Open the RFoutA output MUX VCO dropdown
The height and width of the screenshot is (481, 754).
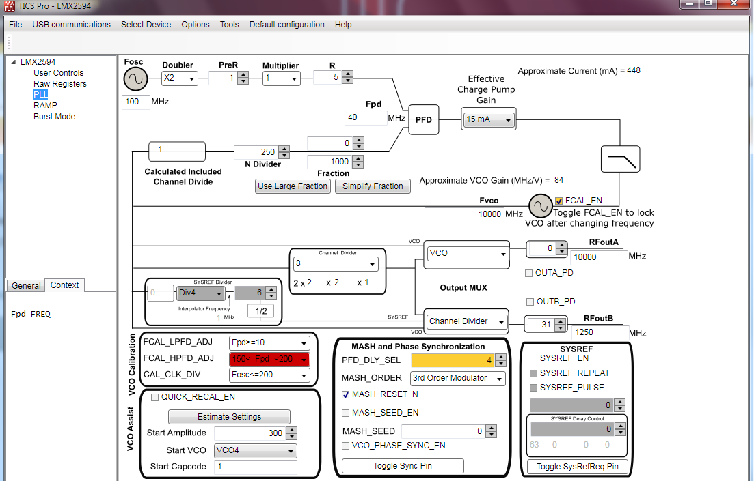(x=468, y=253)
